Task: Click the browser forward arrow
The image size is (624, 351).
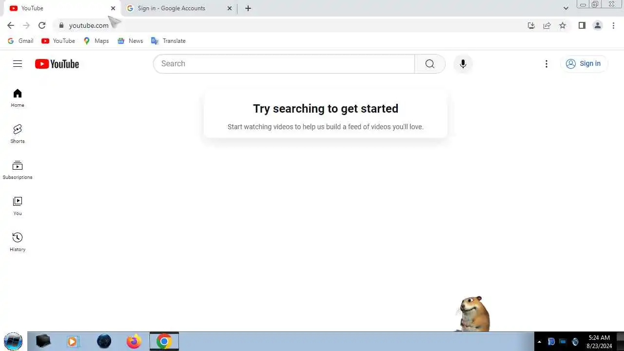Action: (x=26, y=25)
